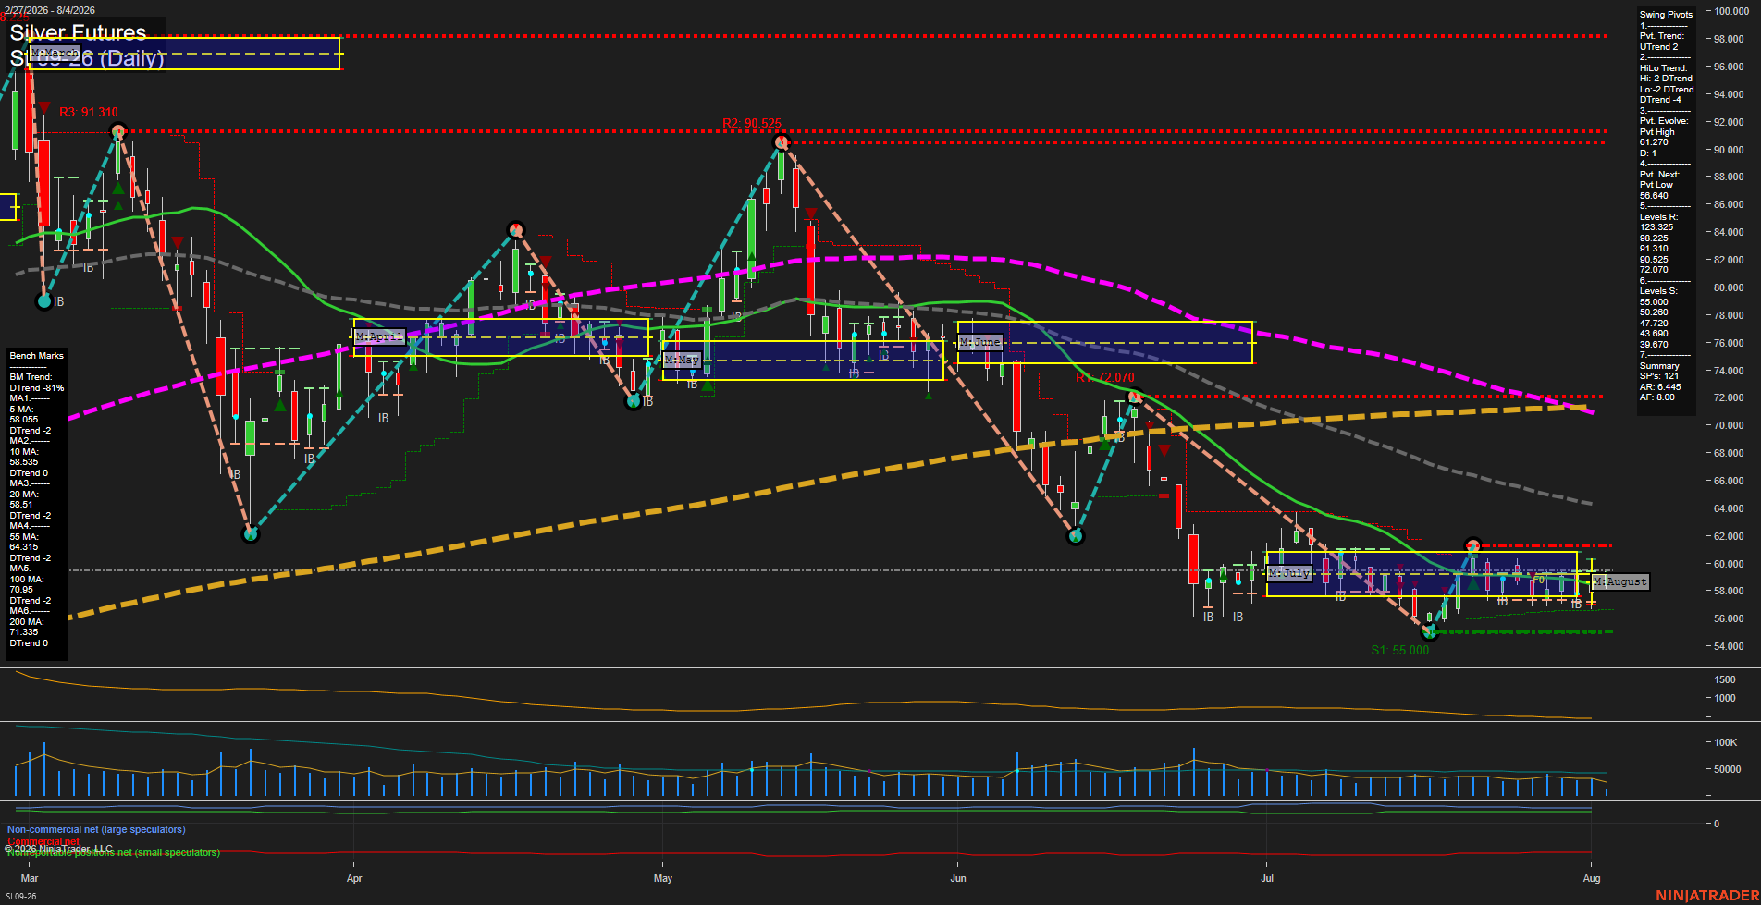Click the 55 MA: label in Bench Marks
The height and width of the screenshot is (905, 1761).
(23, 537)
